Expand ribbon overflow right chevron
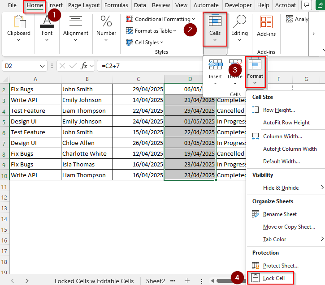 tap(314, 34)
